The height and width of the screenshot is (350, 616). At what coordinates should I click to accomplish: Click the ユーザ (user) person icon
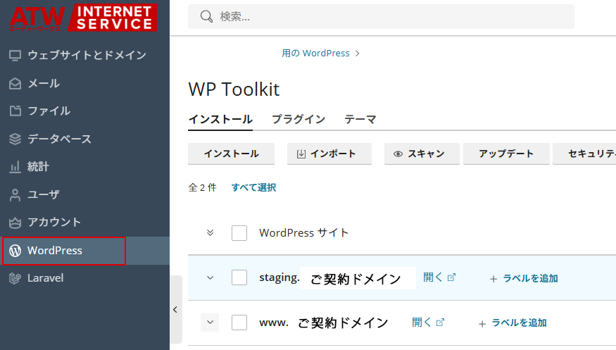tap(15, 194)
